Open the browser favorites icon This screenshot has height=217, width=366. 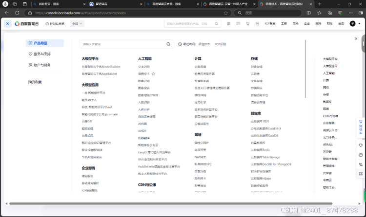pos(319,13)
